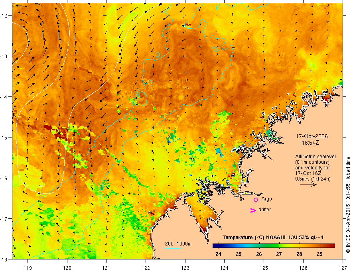This screenshot has width=351, height=271.
Task: Click the 119 longitude axis label
Action: point(28,268)
